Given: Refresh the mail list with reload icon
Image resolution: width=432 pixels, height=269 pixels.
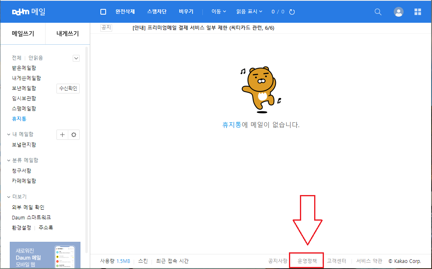Looking at the screenshot, I should tap(292, 12).
